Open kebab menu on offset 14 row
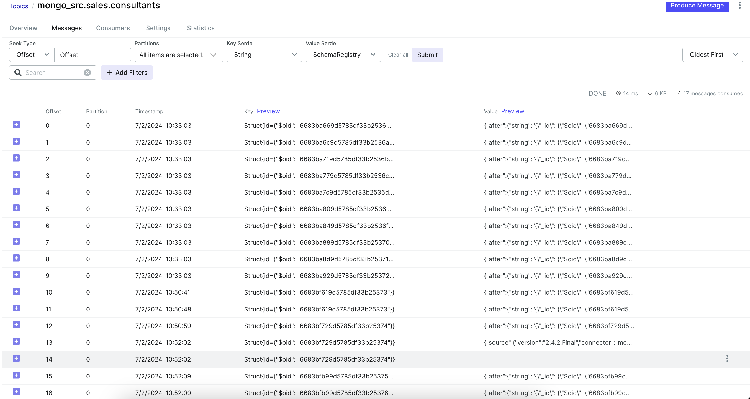Screen dimensions: 750x399 (727, 359)
